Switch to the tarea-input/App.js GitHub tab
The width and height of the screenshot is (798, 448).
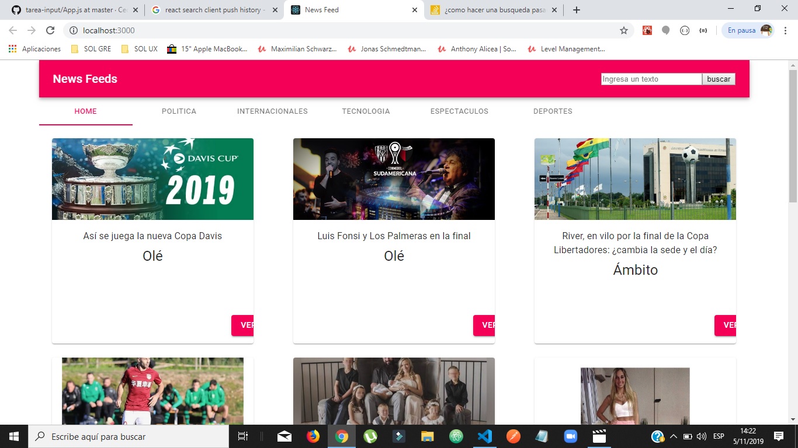(x=74, y=10)
